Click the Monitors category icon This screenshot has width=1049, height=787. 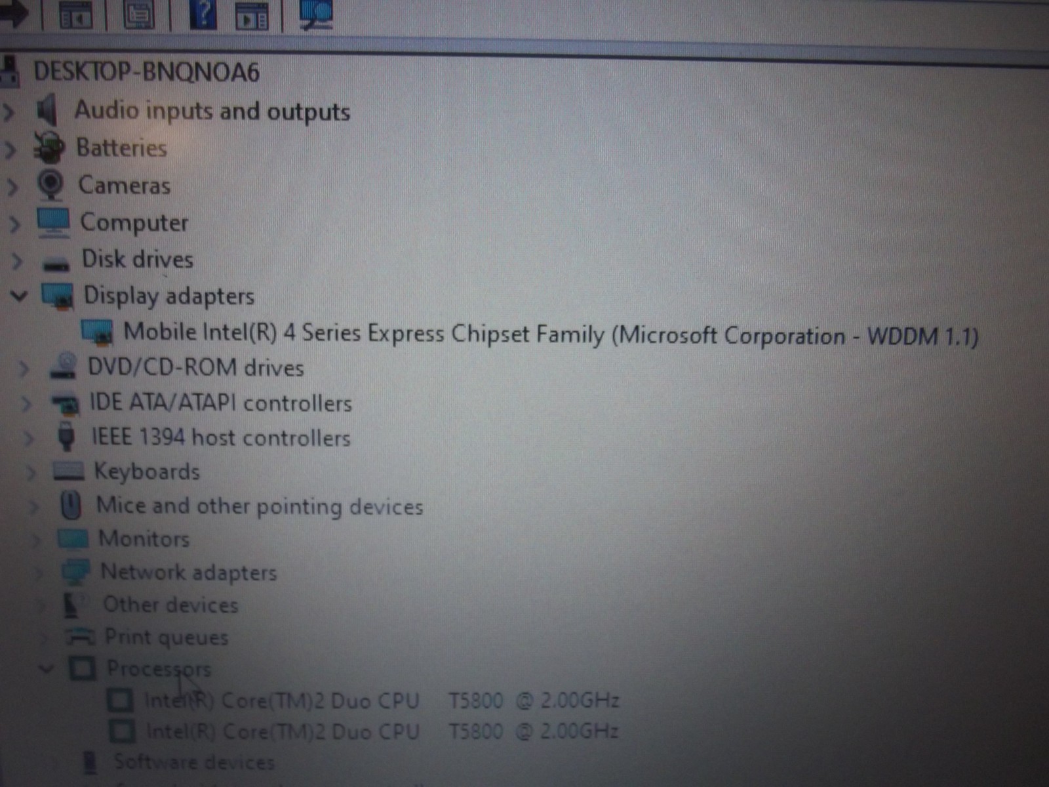pyautogui.click(x=73, y=538)
